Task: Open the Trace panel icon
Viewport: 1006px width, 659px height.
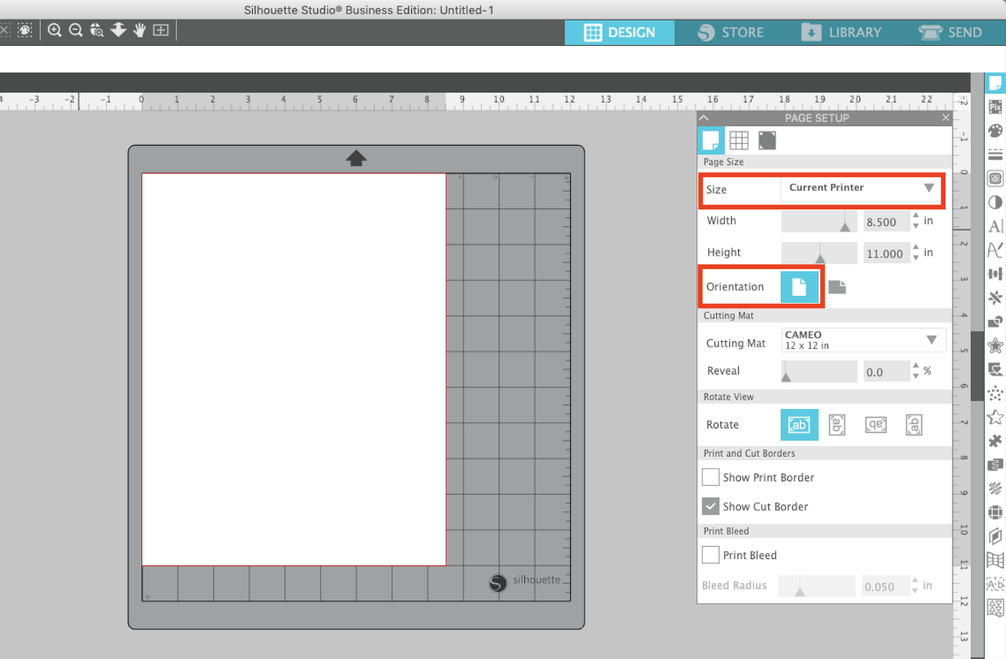Action: pos(995,178)
